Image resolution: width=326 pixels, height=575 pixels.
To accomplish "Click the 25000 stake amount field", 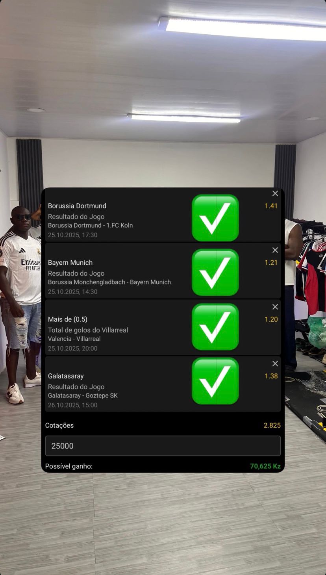I will coord(163,446).
